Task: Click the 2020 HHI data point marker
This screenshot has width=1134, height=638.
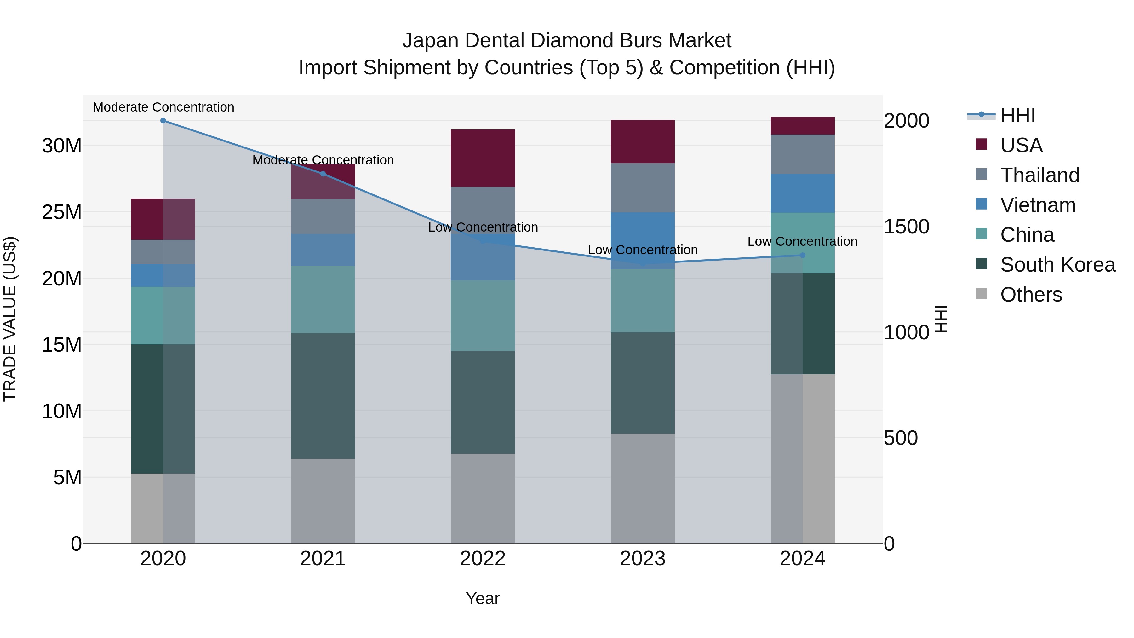Action: click(x=163, y=121)
